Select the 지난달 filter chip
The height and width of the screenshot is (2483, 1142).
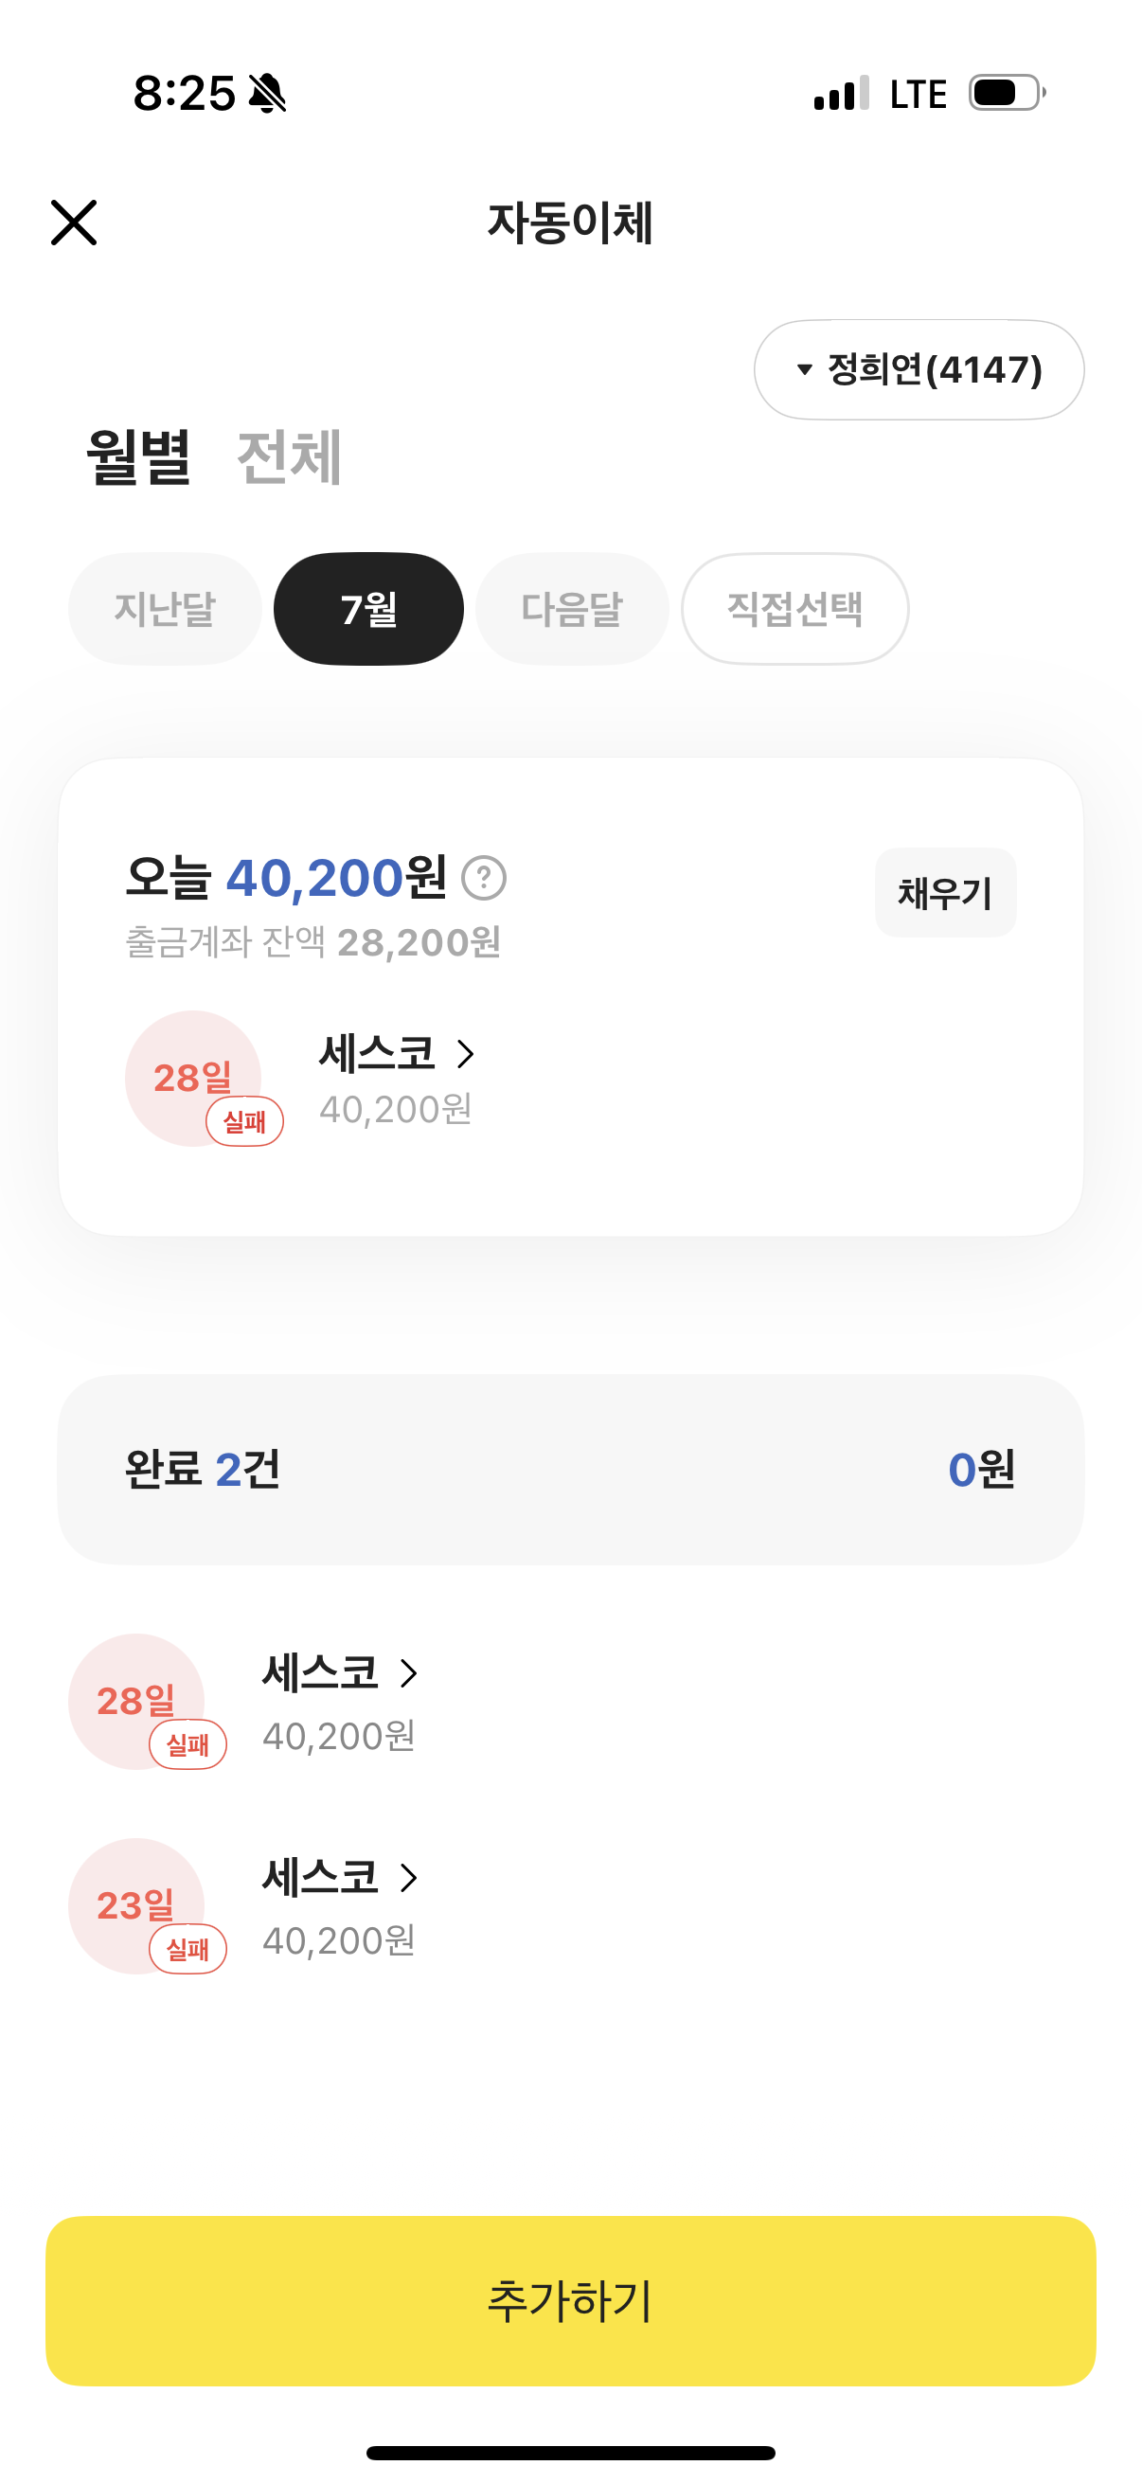point(165,609)
